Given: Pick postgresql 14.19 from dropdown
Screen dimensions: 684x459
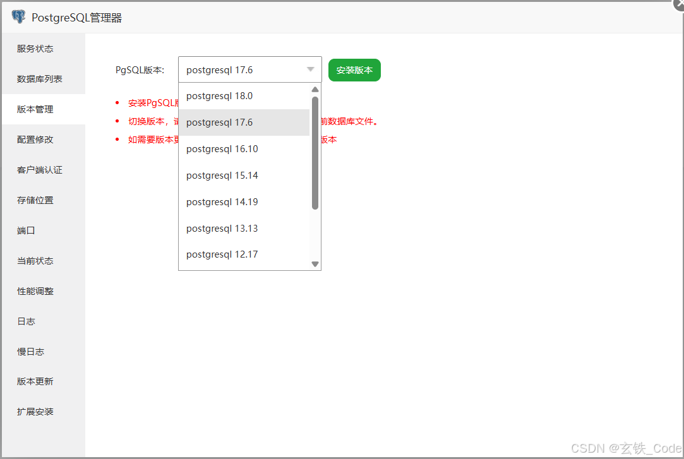Looking at the screenshot, I should (x=244, y=202).
